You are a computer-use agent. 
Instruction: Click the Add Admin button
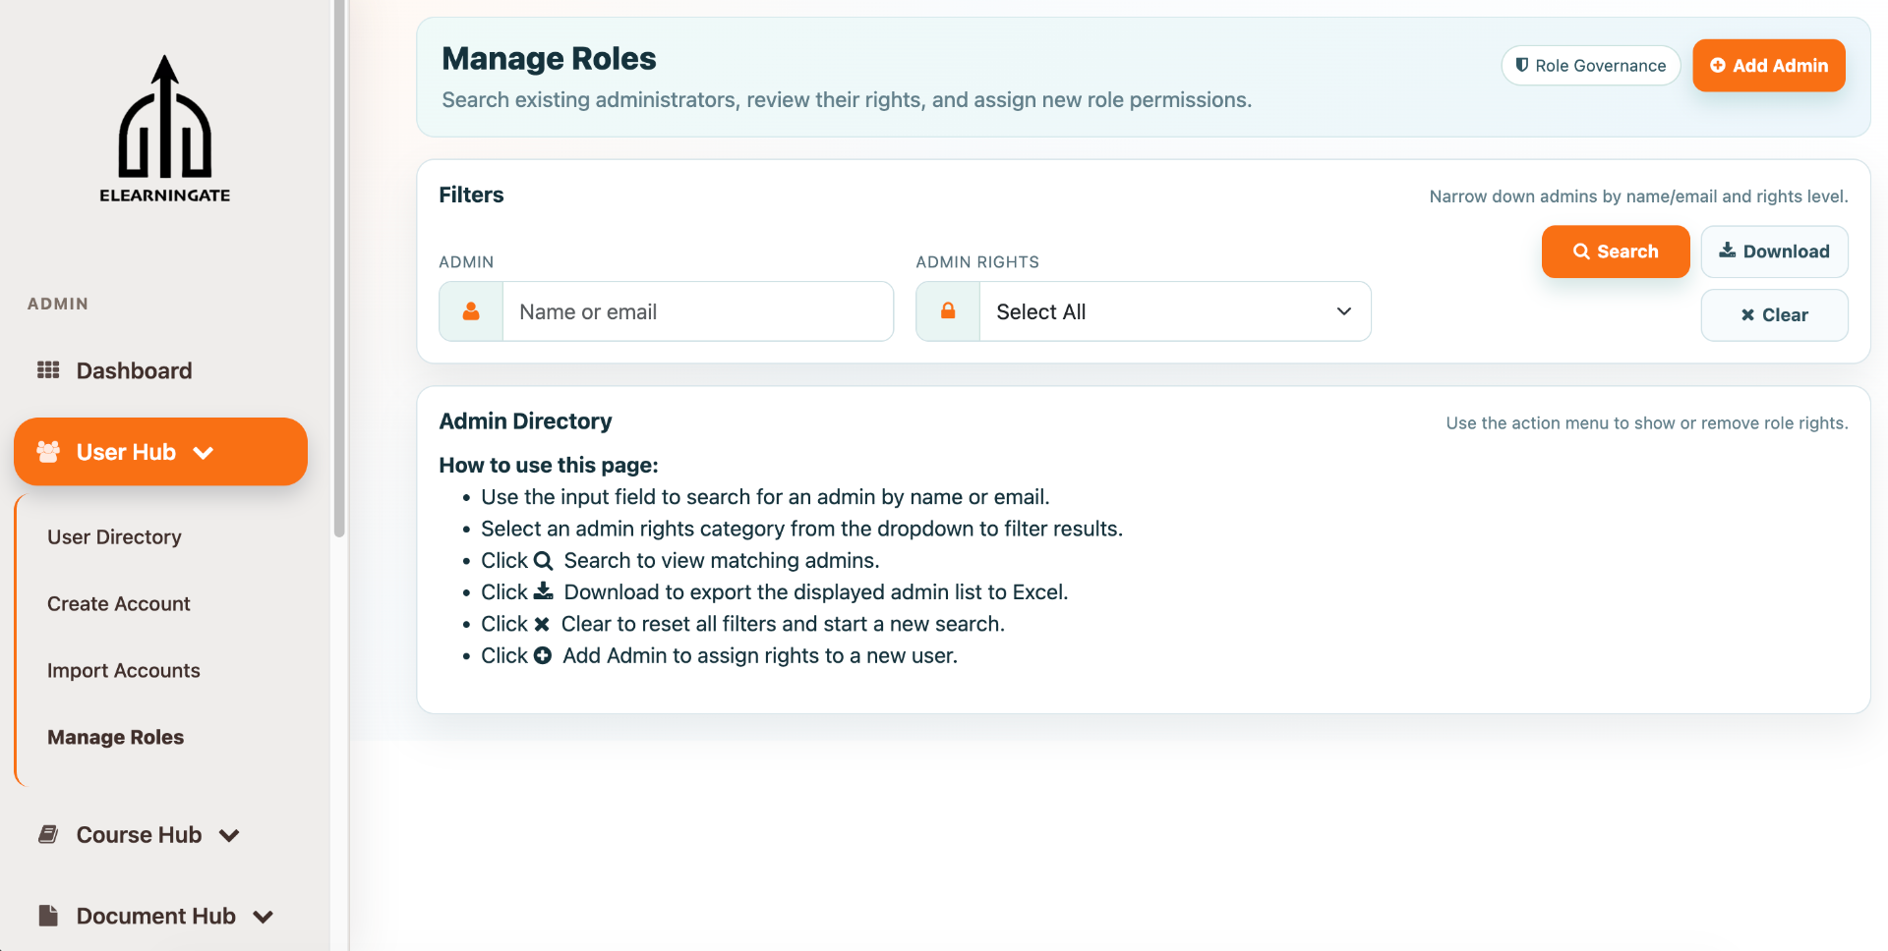click(x=1769, y=66)
